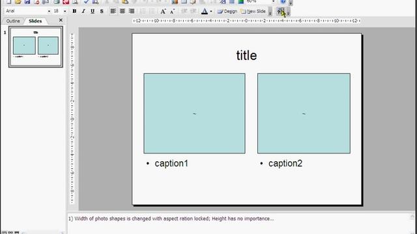
Task: Toggle text shadow S button
Action: point(102,11)
